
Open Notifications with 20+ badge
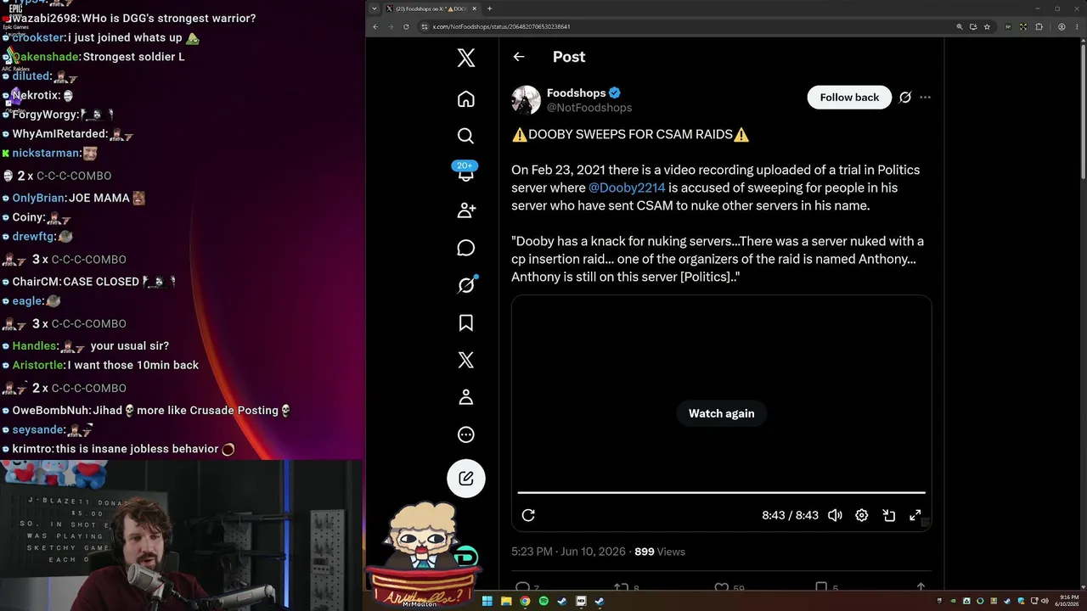pos(465,172)
